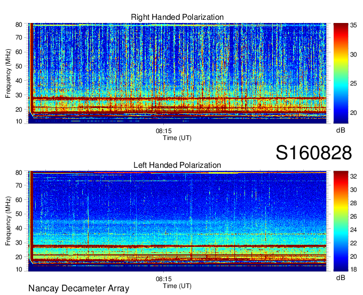The width and height of the screenshot is (363, 295).
Task: Click the upper color bar
Action: 341,73
